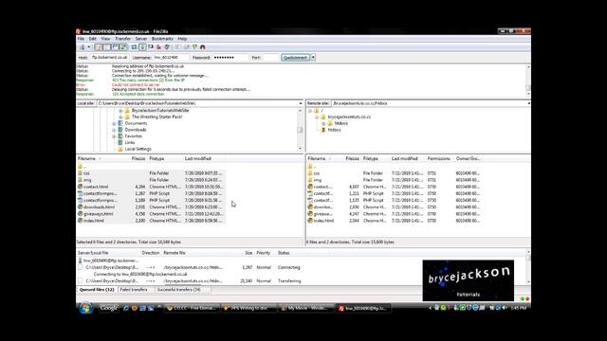Viewport: 607px width, 341px height.
Task: Expand the Downloads tree node
Action: point(114,130)
